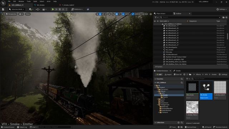The width and height of the screenshot is (229, 129).
Task: Open the Blueprints toolbar dropdown
Action: point(38,9)
